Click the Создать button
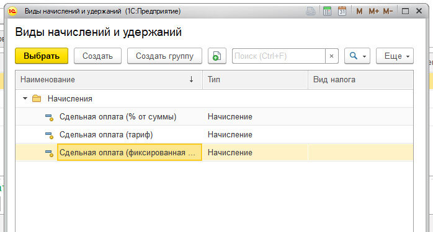433x232 pixels. point(97,56)
